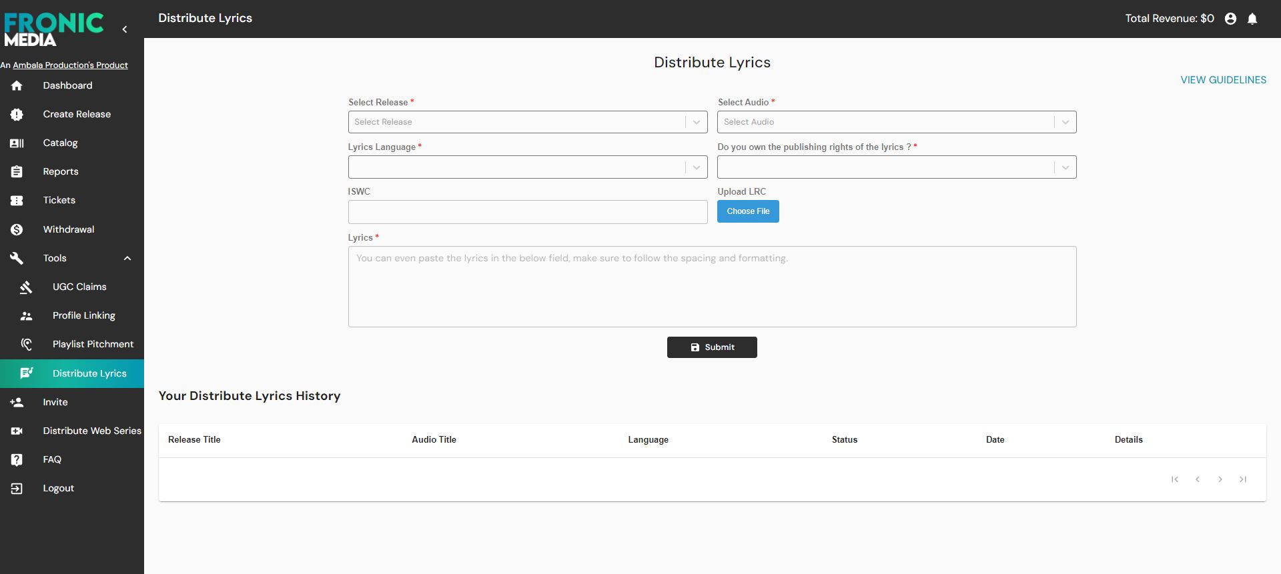Select the UGC Claims gavel icon
Viewport: 1281px width, 574px height.
(x=26, y=287)
